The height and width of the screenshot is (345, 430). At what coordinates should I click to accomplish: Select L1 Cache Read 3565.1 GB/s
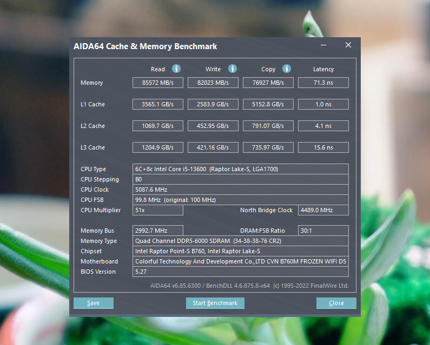(158, 104)
